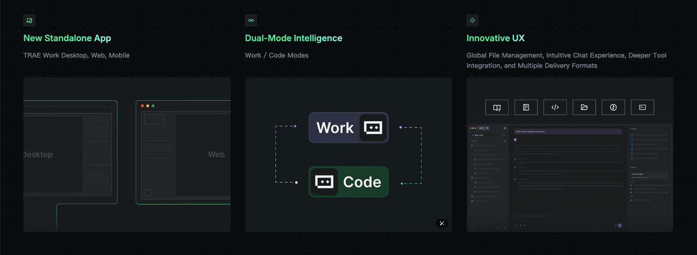The height and width of the screenshot is (255, 697).
Task: Click the code brackets icon box
Action: click(555, 107)
